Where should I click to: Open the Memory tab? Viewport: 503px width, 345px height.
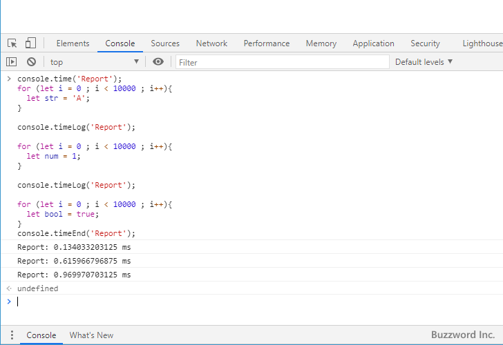coord(321,43)
